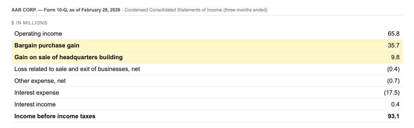Select the 35.7 bargain purchase gain value
Image resolution: width=414 pixels, height=128 pixels.
click(394, 45)
